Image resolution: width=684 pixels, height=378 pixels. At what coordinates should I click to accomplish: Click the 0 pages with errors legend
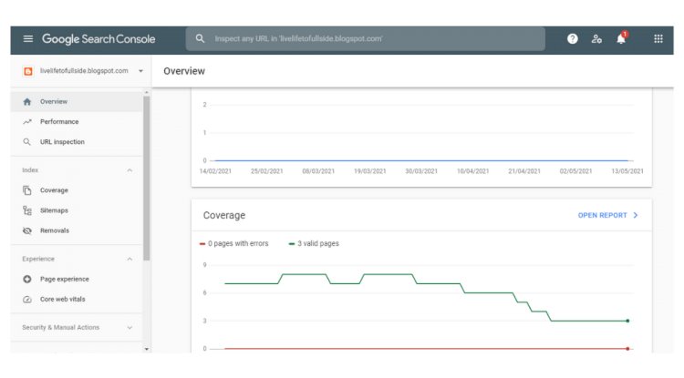[233, 243]
